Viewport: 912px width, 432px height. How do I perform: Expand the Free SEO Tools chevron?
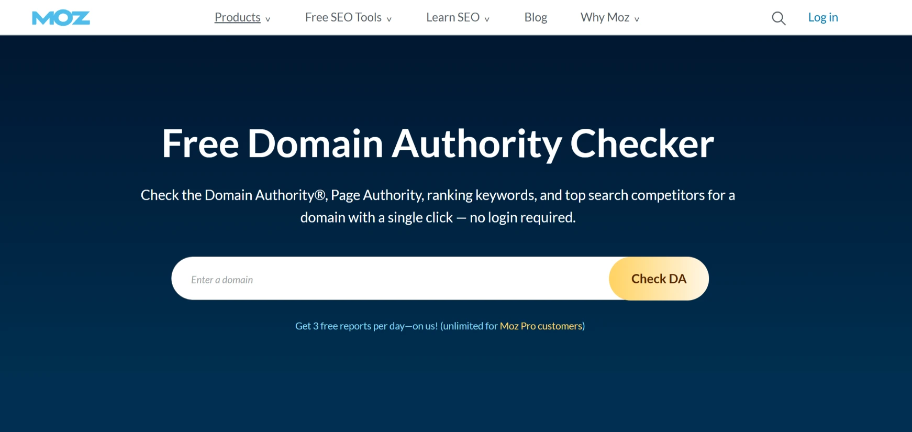point(389,19)
